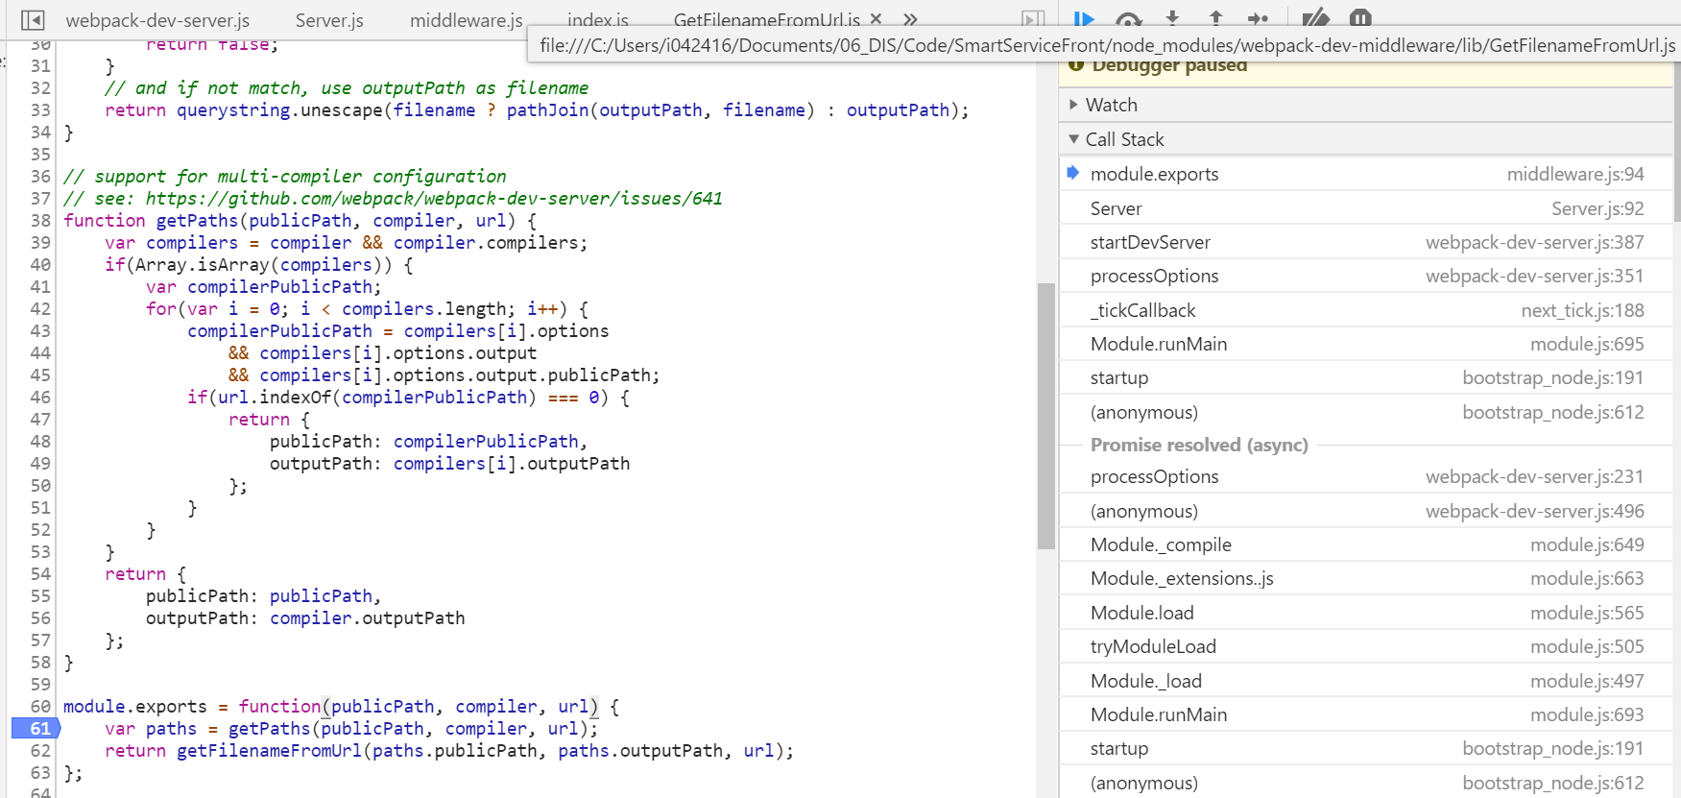Open Server.js:92 source link

click(1597, 208)
